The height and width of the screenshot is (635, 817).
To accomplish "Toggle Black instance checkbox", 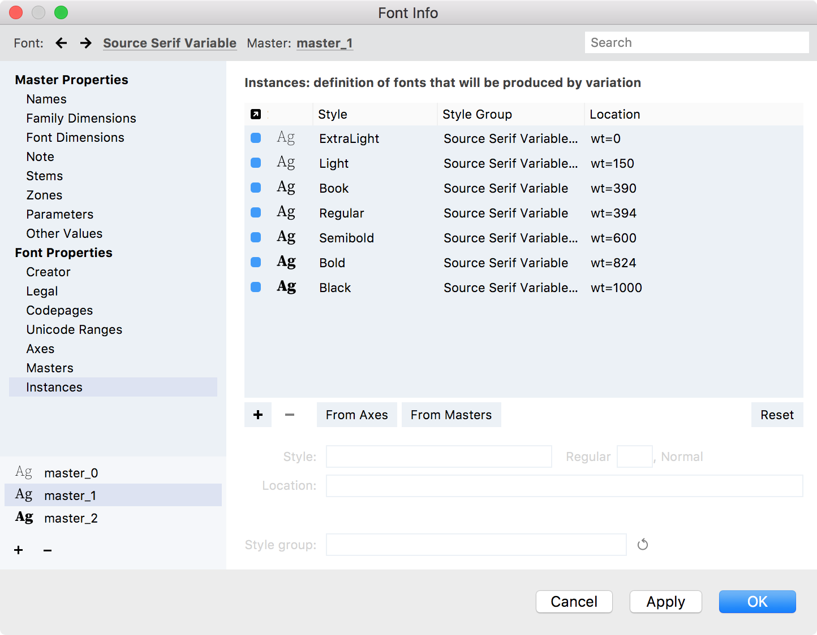I will point(256,287).
